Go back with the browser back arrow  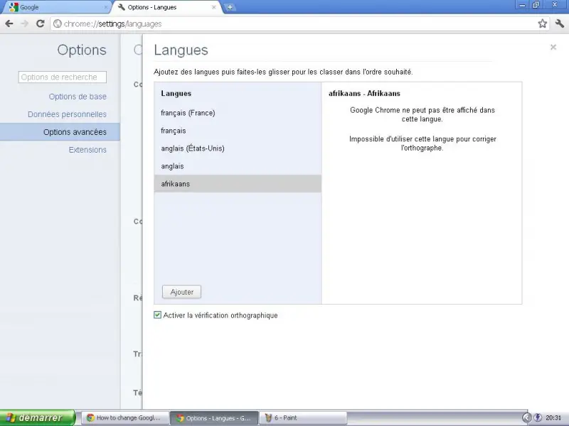click(9, 23)
